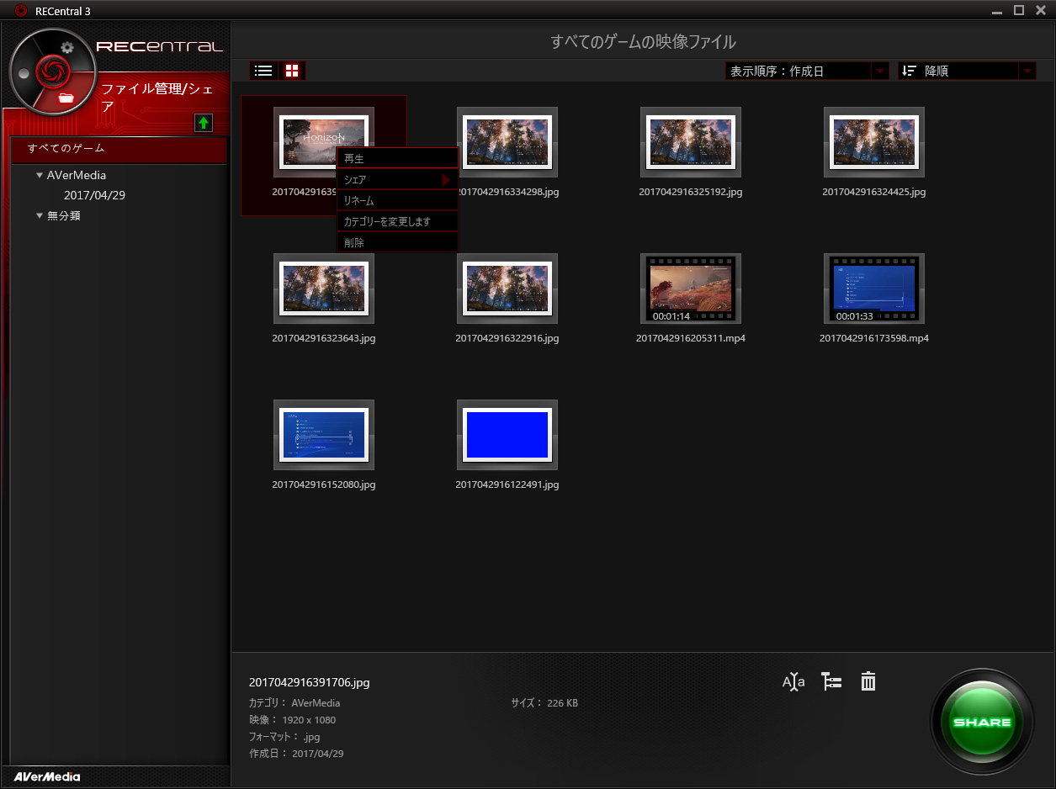The height and width of the screenshot is (789, 1056).
Task: Select thumbnail 2017042916322916.jpg
Action: click(x=507, y=289)
